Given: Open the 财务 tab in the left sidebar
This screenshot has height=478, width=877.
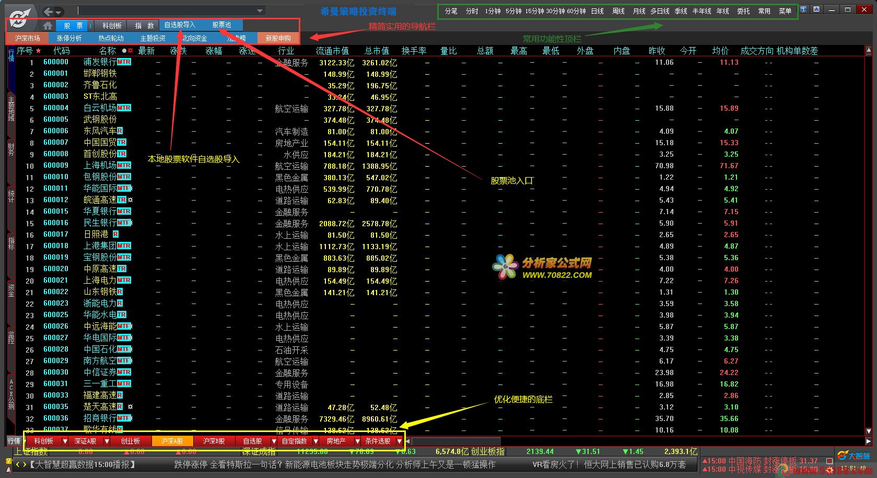Looking at the screenshot, I should (11, 149).
